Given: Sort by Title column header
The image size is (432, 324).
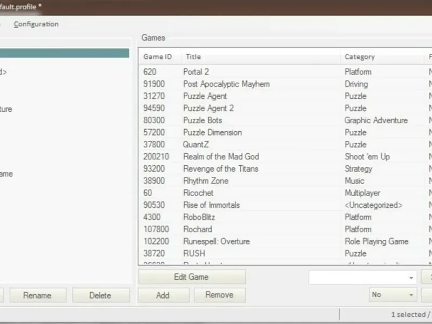Looking at the screenshot, I should pyautogui.click(x=260, y=57).
